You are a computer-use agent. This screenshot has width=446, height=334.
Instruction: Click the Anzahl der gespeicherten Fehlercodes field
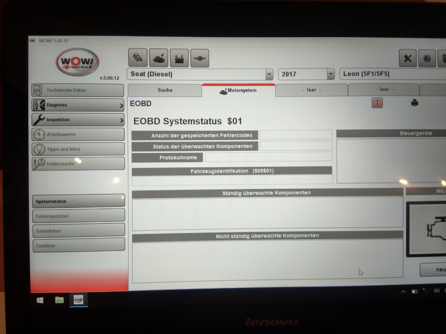[296, 135]
